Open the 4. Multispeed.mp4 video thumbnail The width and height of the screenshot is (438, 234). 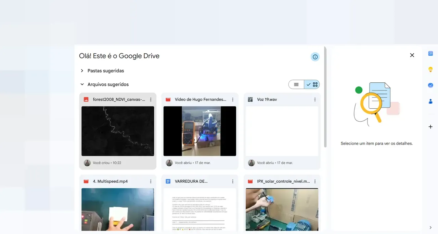click(x=118, y=209)
